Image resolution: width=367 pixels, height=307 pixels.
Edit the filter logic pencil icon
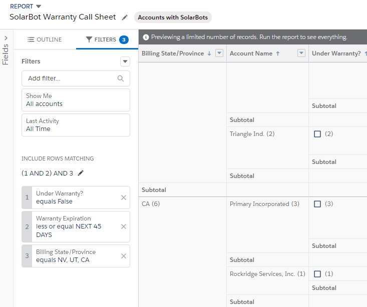point(81,173)
